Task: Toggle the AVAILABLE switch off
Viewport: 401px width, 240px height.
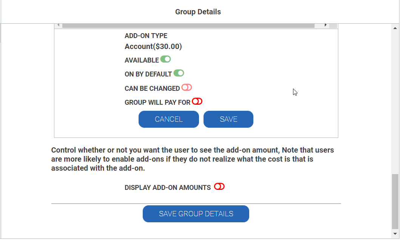Action: coord(165,60)
